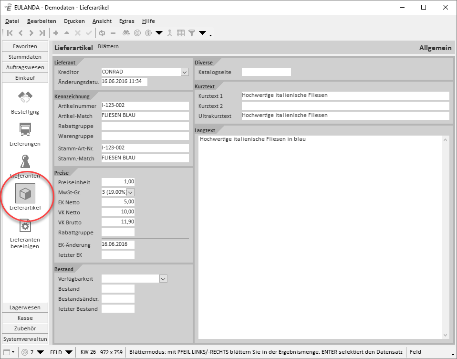
Task: Click the Warengruppe input field
Action: pos(145,136)
